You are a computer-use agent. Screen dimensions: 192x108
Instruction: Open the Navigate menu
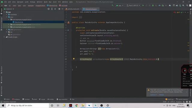tap(20, 2)
